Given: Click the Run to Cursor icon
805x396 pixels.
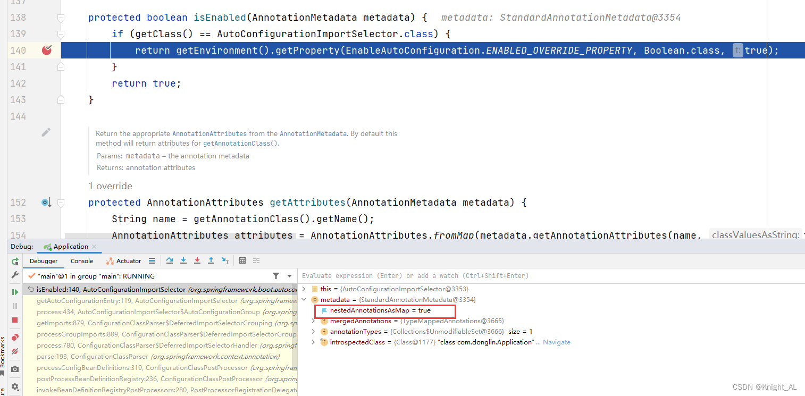Looking at the screenshot, I should [x=225, y=260].
